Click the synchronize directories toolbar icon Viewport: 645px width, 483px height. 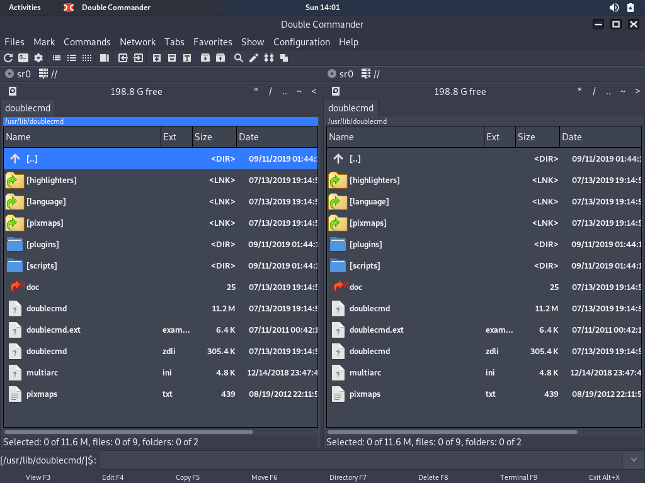coord(269,58)
